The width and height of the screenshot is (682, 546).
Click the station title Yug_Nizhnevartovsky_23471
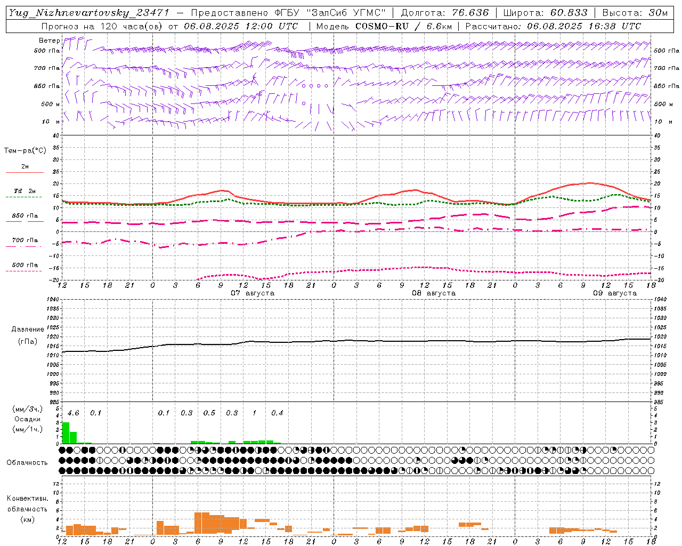[x=89, y=13]
